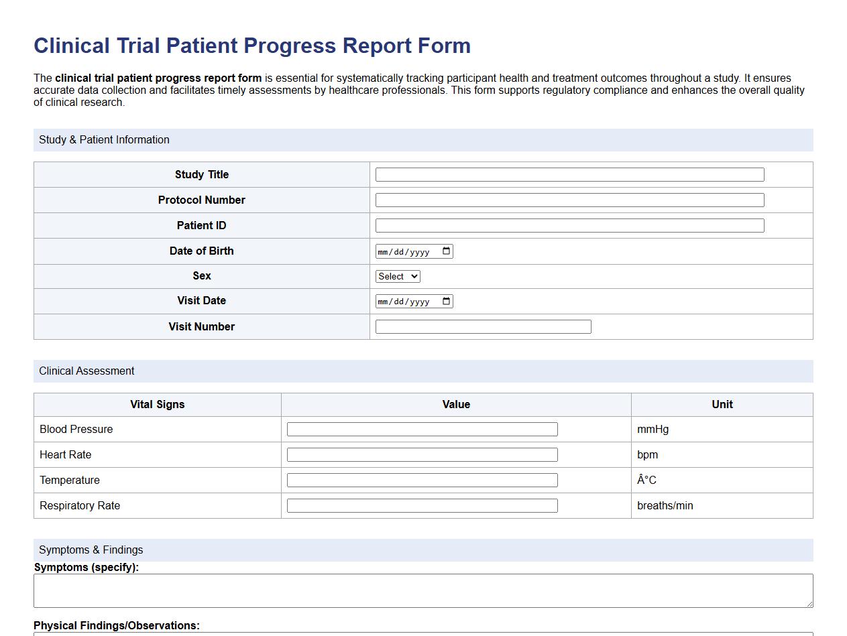Click the Heart Rate value field

[421, 454]
